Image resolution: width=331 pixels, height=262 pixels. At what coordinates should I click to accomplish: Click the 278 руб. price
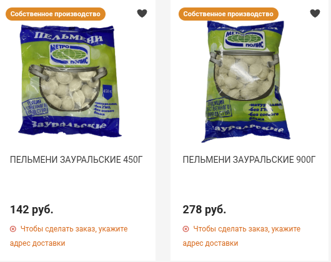(x=204, y=210)
